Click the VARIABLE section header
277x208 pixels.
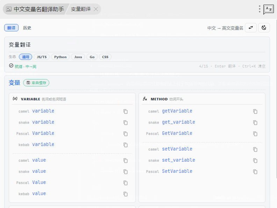pos(30,99)
